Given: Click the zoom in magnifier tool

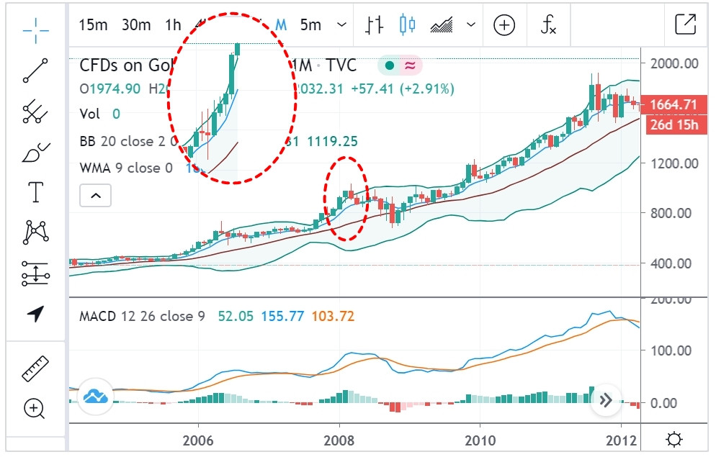Looking at the screenshot, I should click(x=35, y=409).
